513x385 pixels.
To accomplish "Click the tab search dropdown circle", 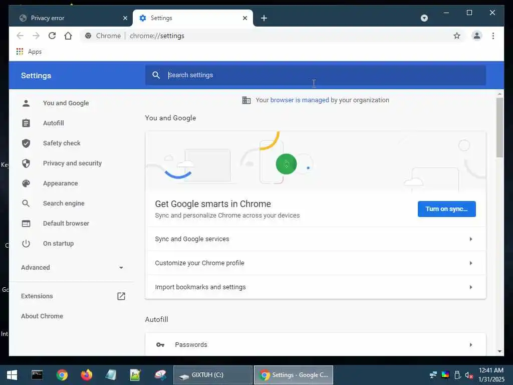I will 424,18.
